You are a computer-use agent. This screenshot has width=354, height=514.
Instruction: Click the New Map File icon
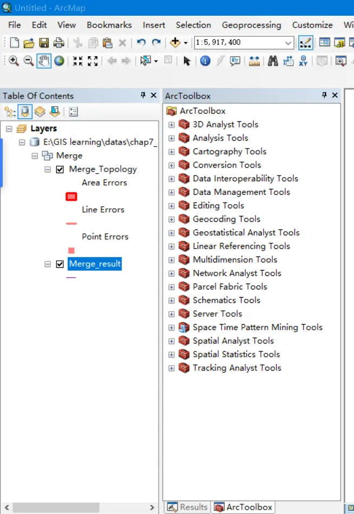point(15,43)
